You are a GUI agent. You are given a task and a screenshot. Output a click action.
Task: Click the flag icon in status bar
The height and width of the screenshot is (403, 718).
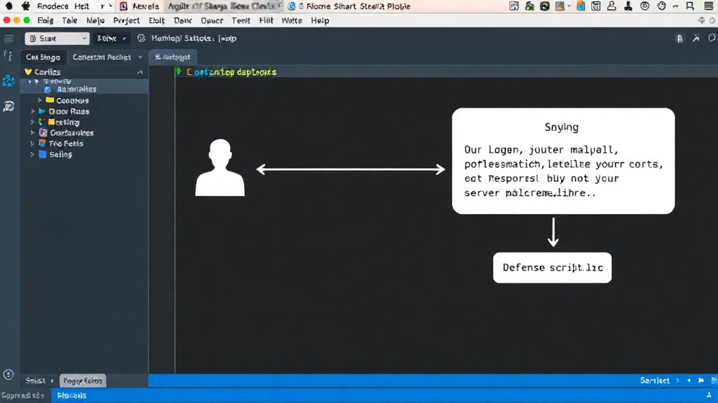coord(701,381)
